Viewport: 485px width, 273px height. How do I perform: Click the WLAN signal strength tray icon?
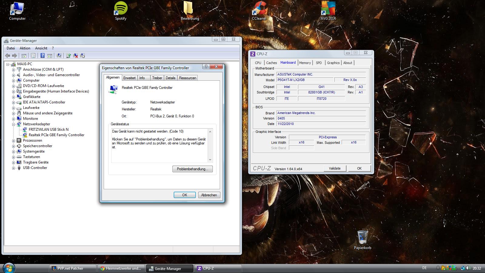(x=454, y=268)
